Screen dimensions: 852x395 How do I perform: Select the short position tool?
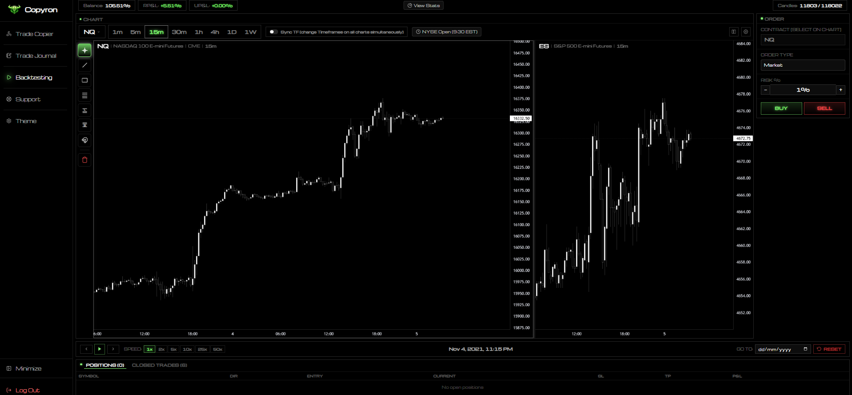pos(85,125)
